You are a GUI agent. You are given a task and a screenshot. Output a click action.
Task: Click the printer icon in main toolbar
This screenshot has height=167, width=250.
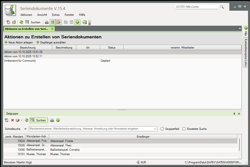46,22
